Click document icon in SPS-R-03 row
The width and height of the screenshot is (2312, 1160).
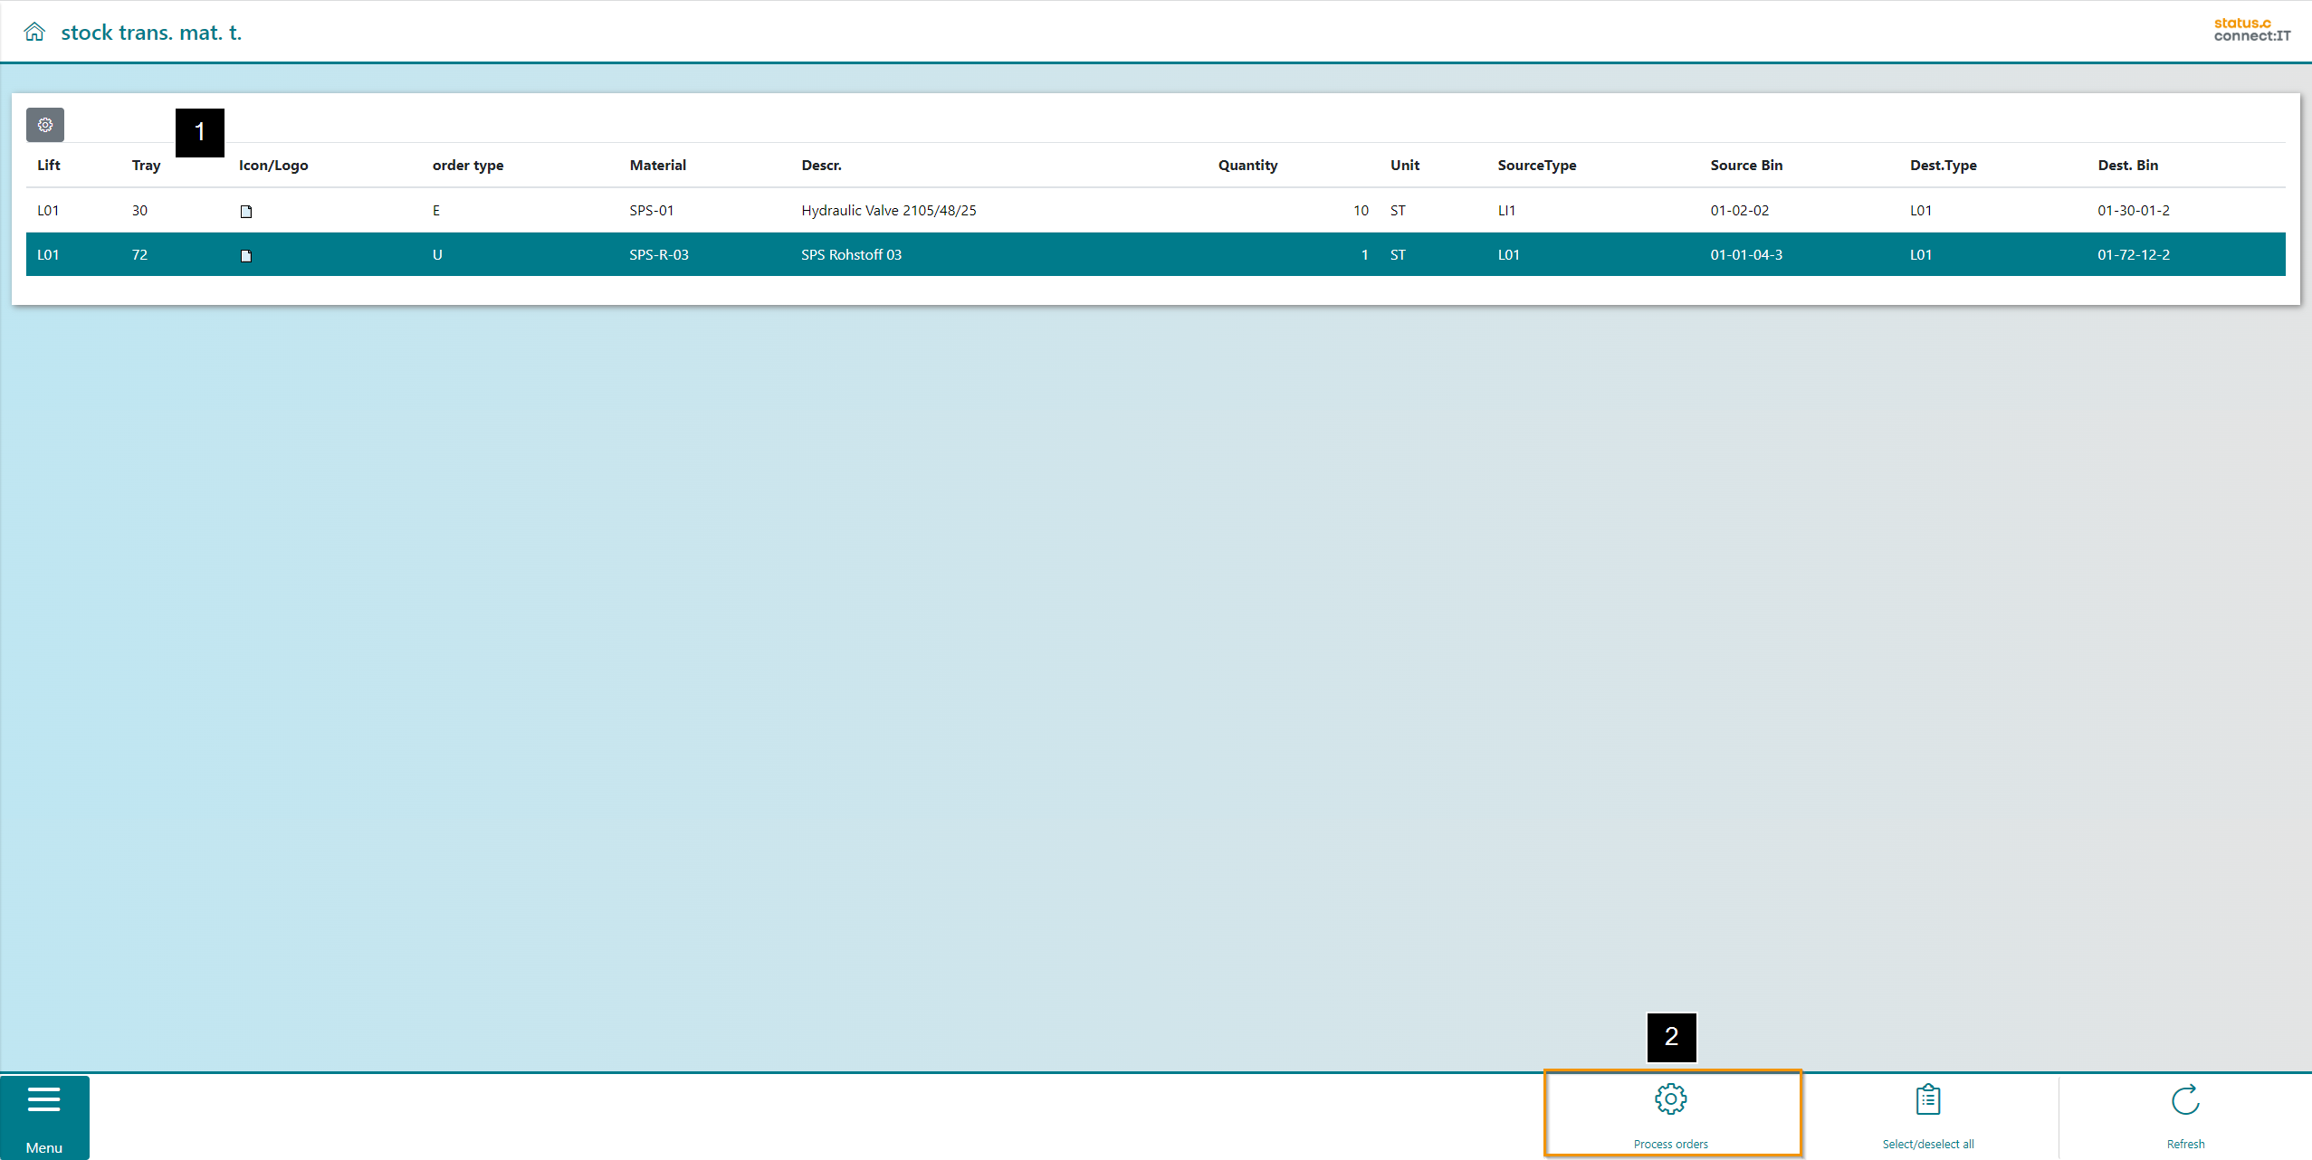[245, 256]
